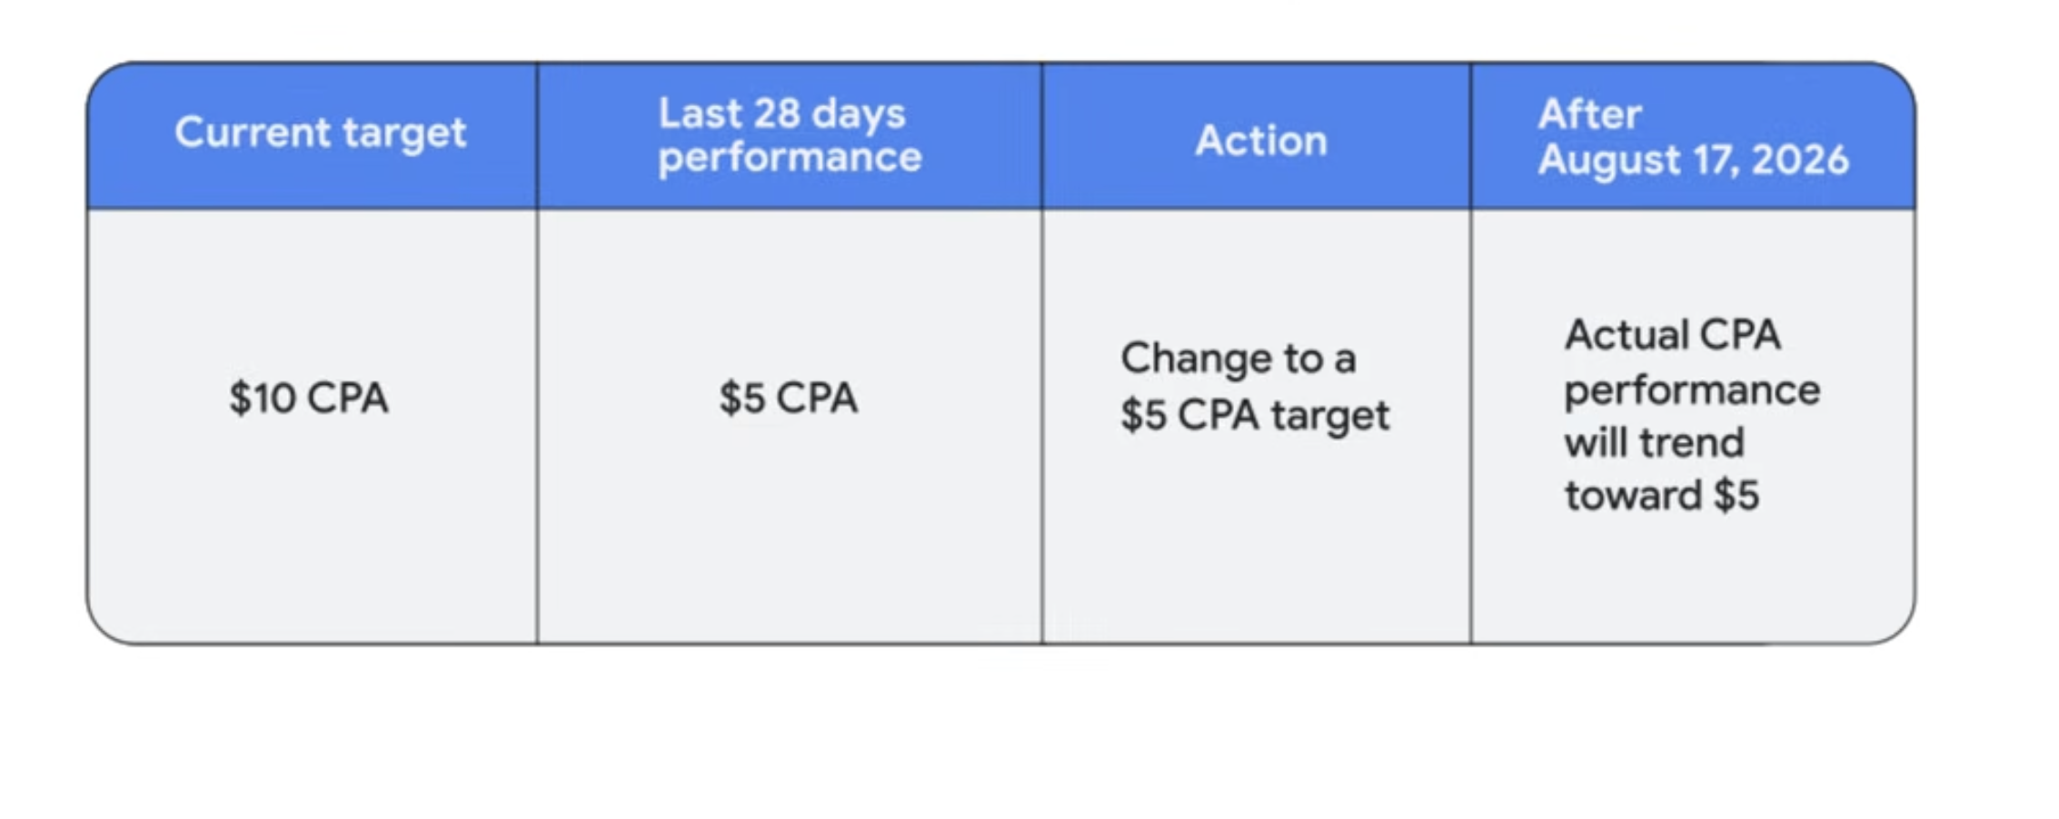The height and width of the screenshot is (819, 2059).
Task: Select the '$5 CPA target' text line
Action: 1255,416
